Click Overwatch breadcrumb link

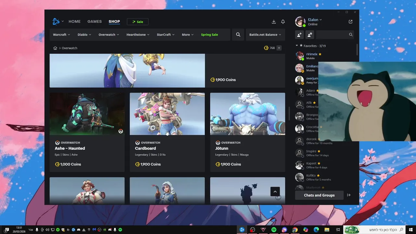(x=70, y=48)
